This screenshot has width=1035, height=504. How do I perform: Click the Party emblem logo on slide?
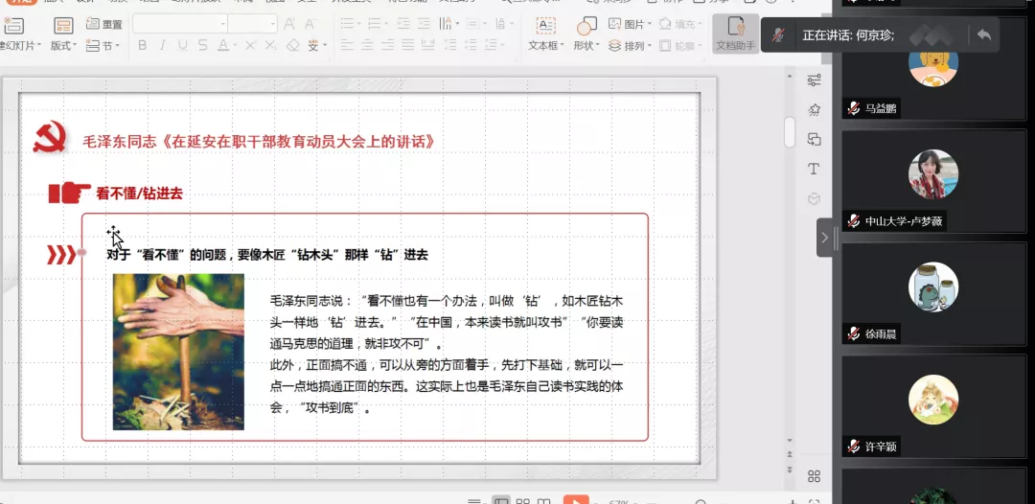[50, 138]
